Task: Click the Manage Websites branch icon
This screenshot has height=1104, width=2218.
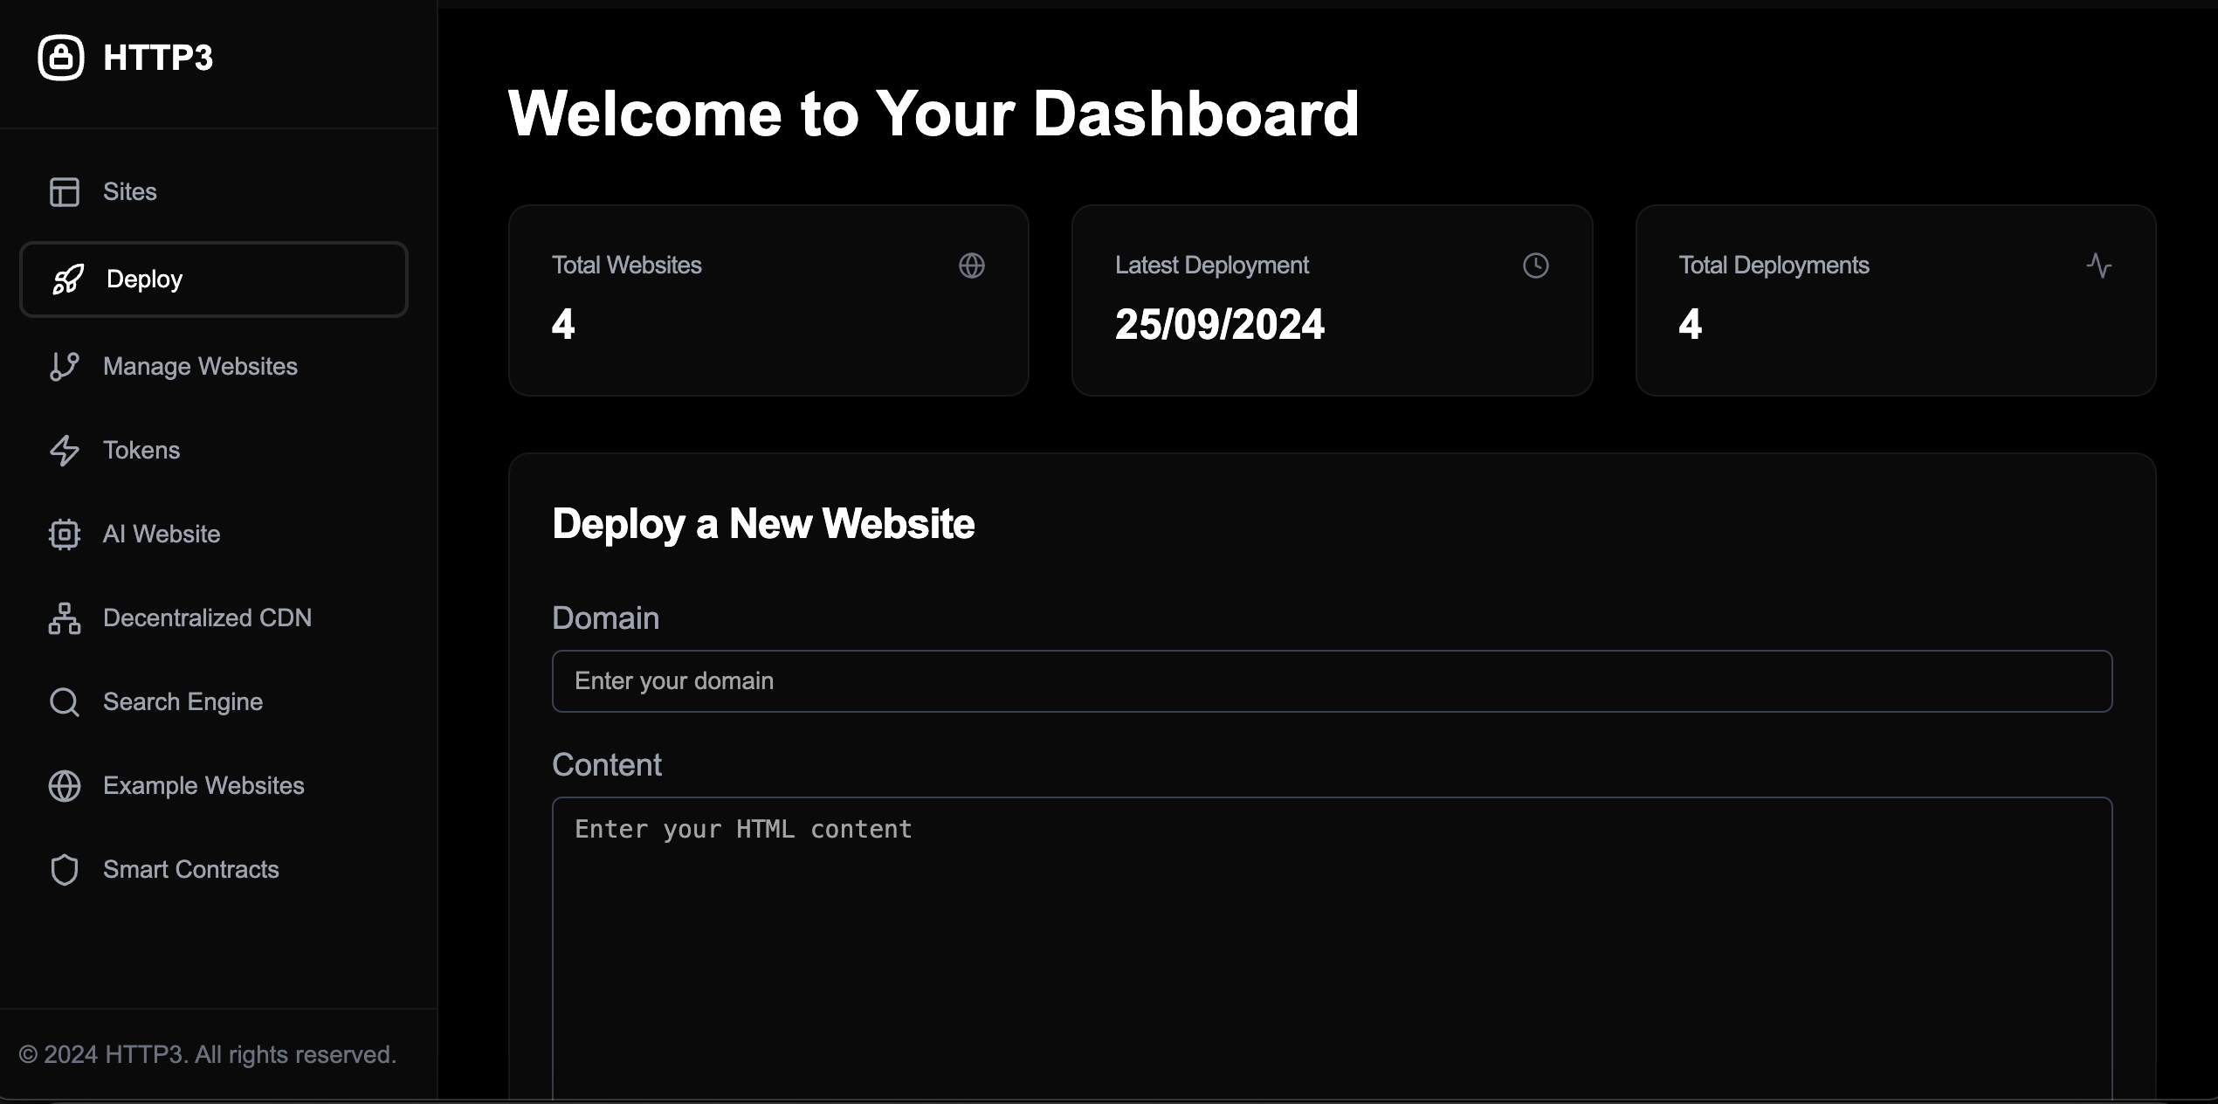Action: [x=65, y=367]
